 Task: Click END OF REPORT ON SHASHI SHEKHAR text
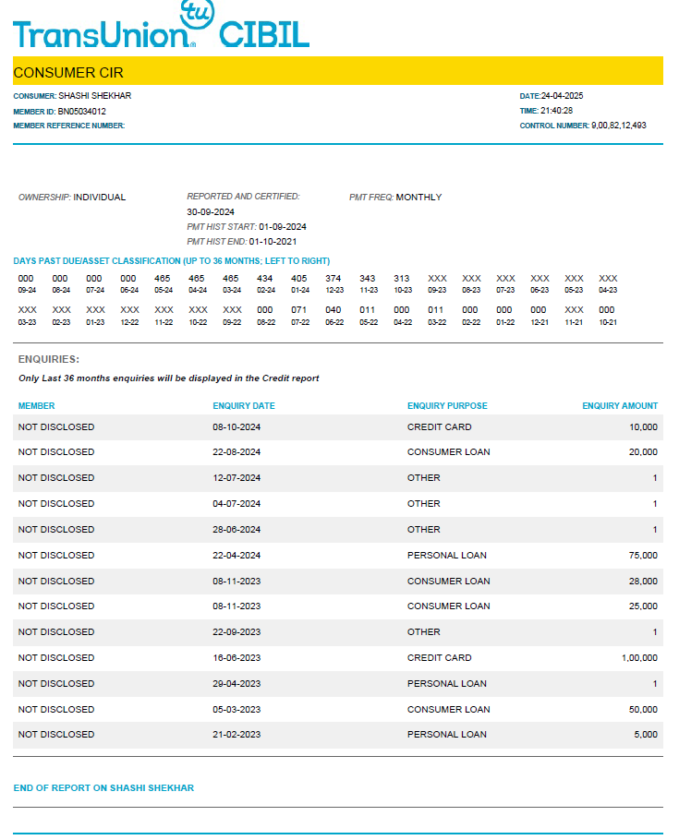(103, 788)
